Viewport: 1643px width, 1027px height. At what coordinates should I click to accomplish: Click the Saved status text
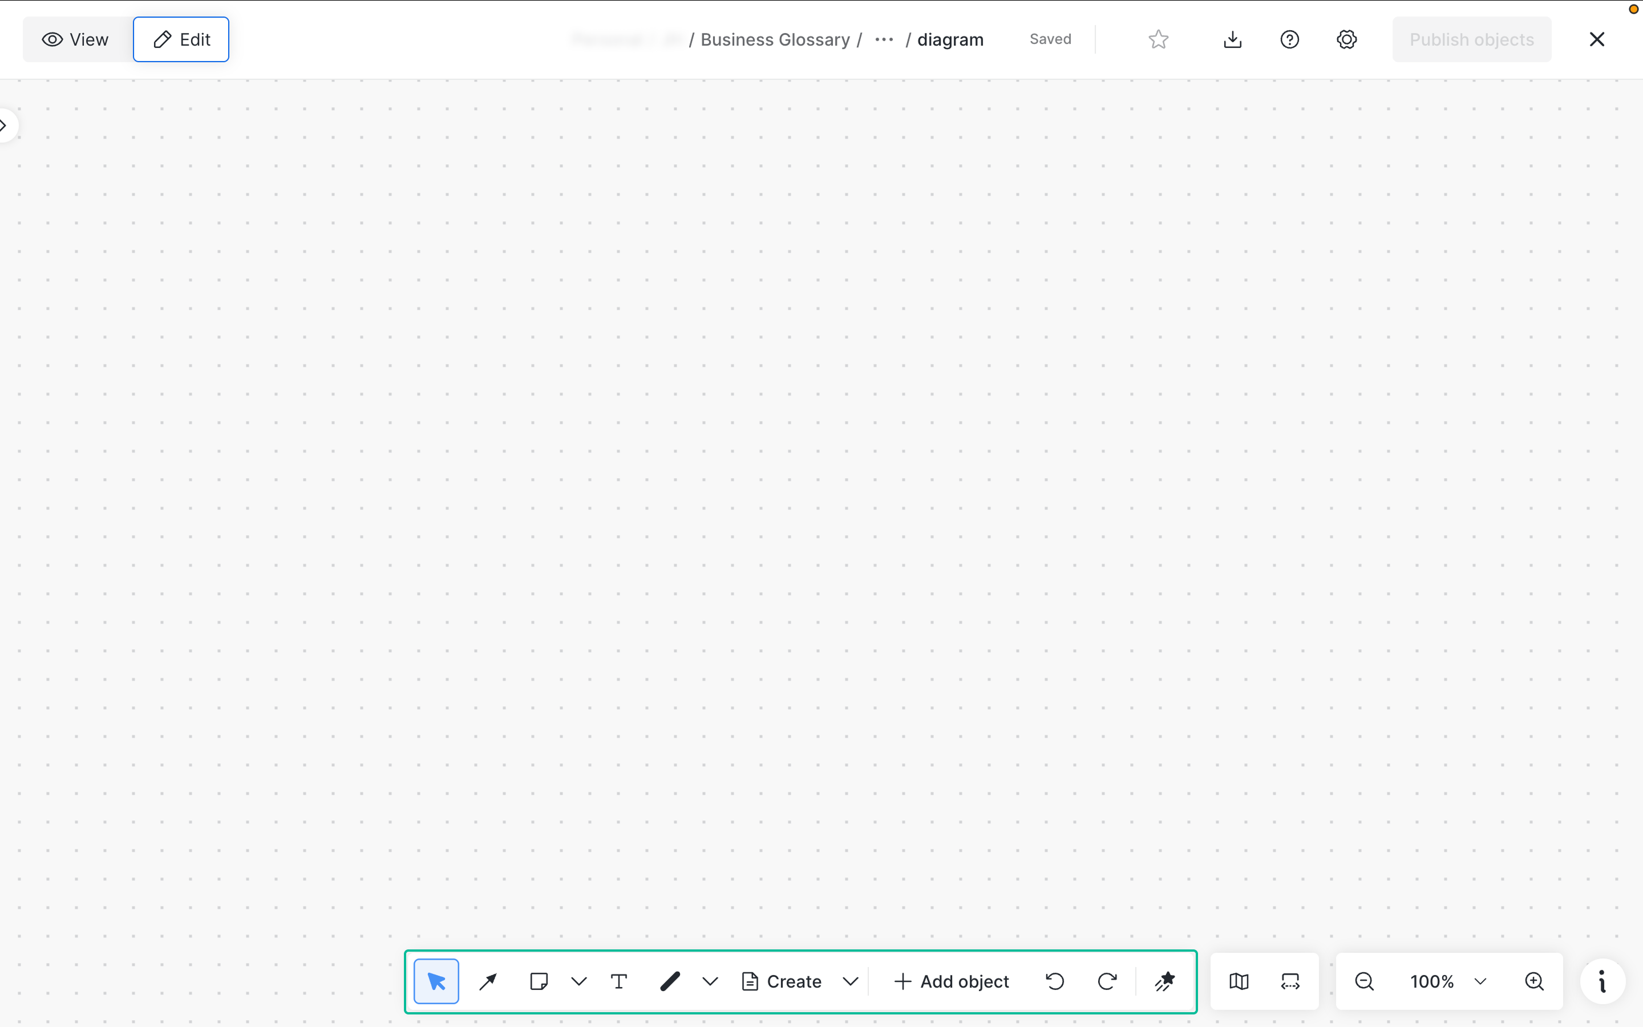tap(1050, 39)
